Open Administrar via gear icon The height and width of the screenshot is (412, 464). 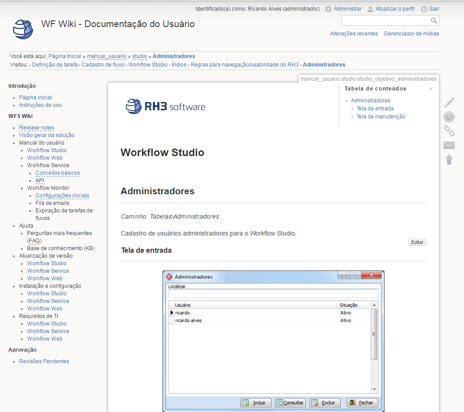pyautogui.click(x=329, y=9)
